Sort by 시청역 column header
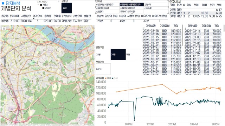The height and width of the screenshot is (126, 225). (x=122, y=16)
